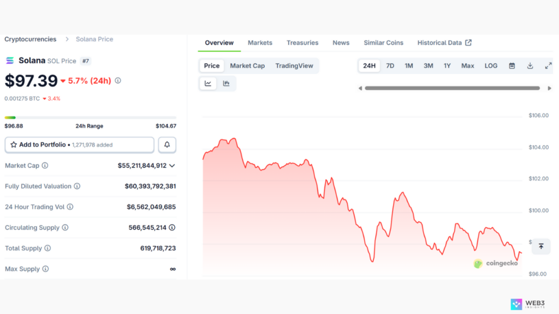Open Market Cap info tooltip icon
The width and height of the screenshot is (559, 314).
pyautogui.click(x=45, y=166)
